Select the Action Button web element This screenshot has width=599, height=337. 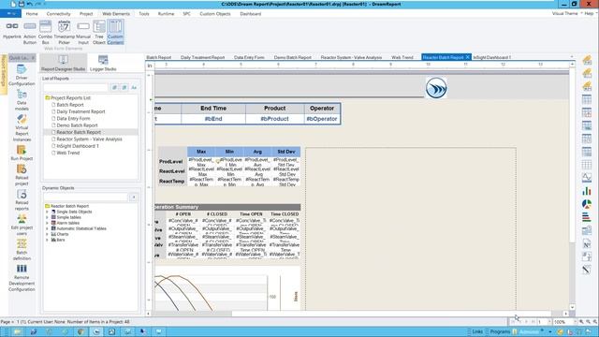(29, 32)
